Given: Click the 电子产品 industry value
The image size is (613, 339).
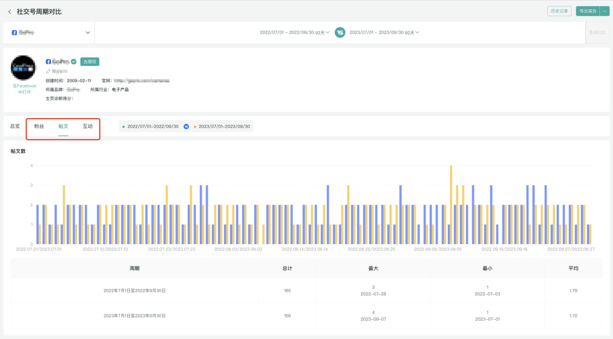Looking at the screenshot, I should pyautogui.click(x=120, y=90).
